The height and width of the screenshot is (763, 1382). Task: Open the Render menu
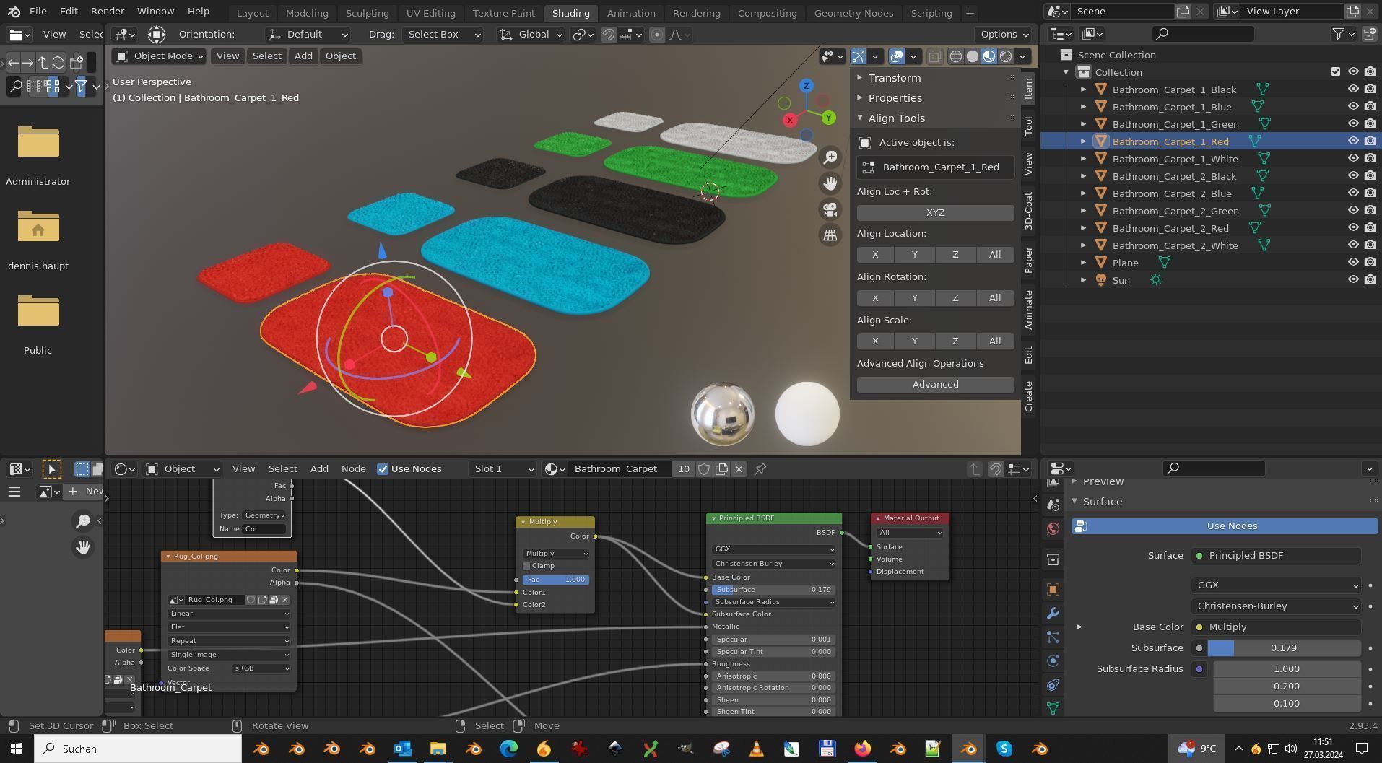(108, 12)
